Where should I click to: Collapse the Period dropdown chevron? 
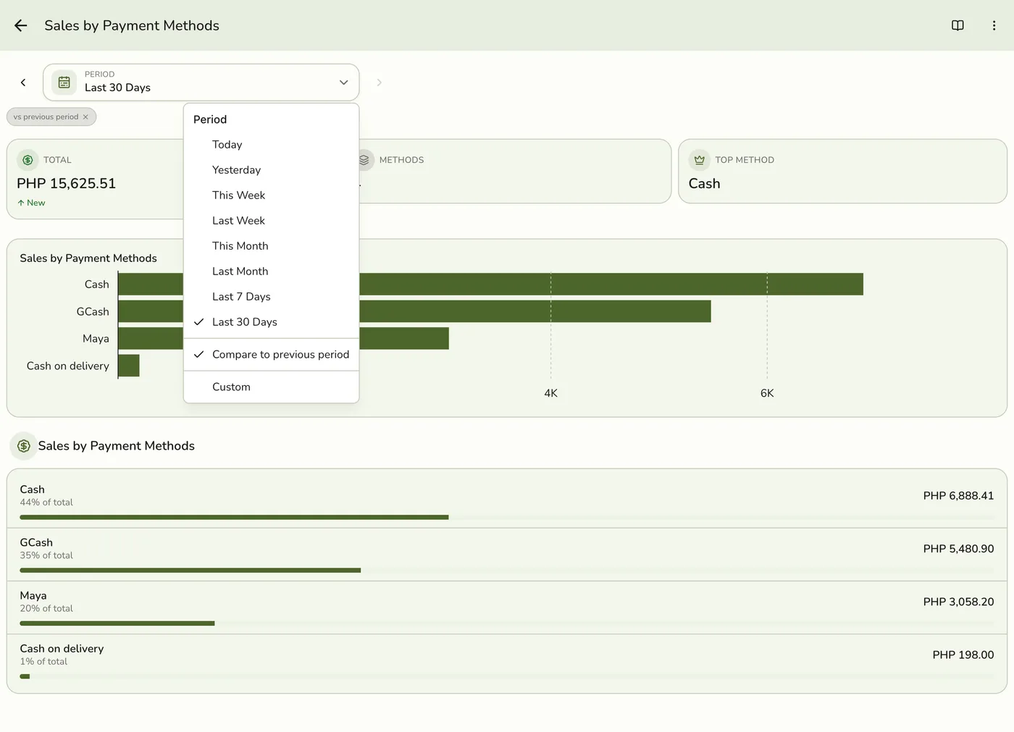coord(343,83)
